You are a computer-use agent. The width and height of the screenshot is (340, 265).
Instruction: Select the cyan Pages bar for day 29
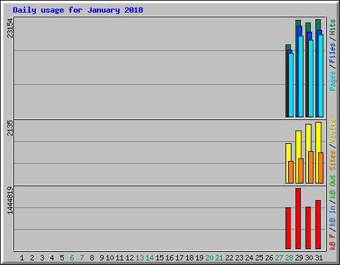click(301, 76)
